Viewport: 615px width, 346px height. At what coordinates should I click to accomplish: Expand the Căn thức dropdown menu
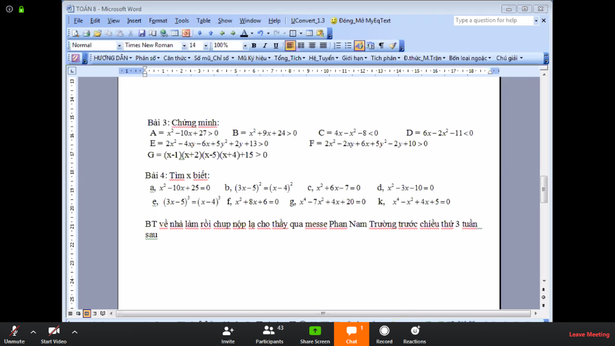(177, 58)
